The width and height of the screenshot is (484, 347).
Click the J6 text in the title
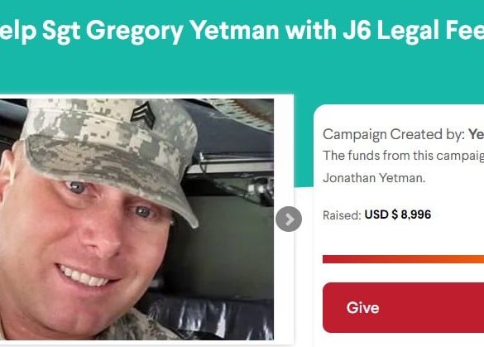pyautogui.click(x=357, y=31)
